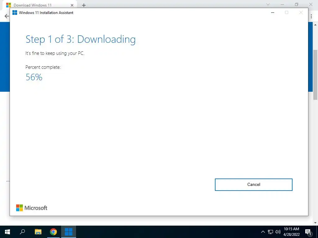Open Chrome tab search chevron
Image resolution: width=318 pixels, height=238 pixels.
(x=268, y=4)
